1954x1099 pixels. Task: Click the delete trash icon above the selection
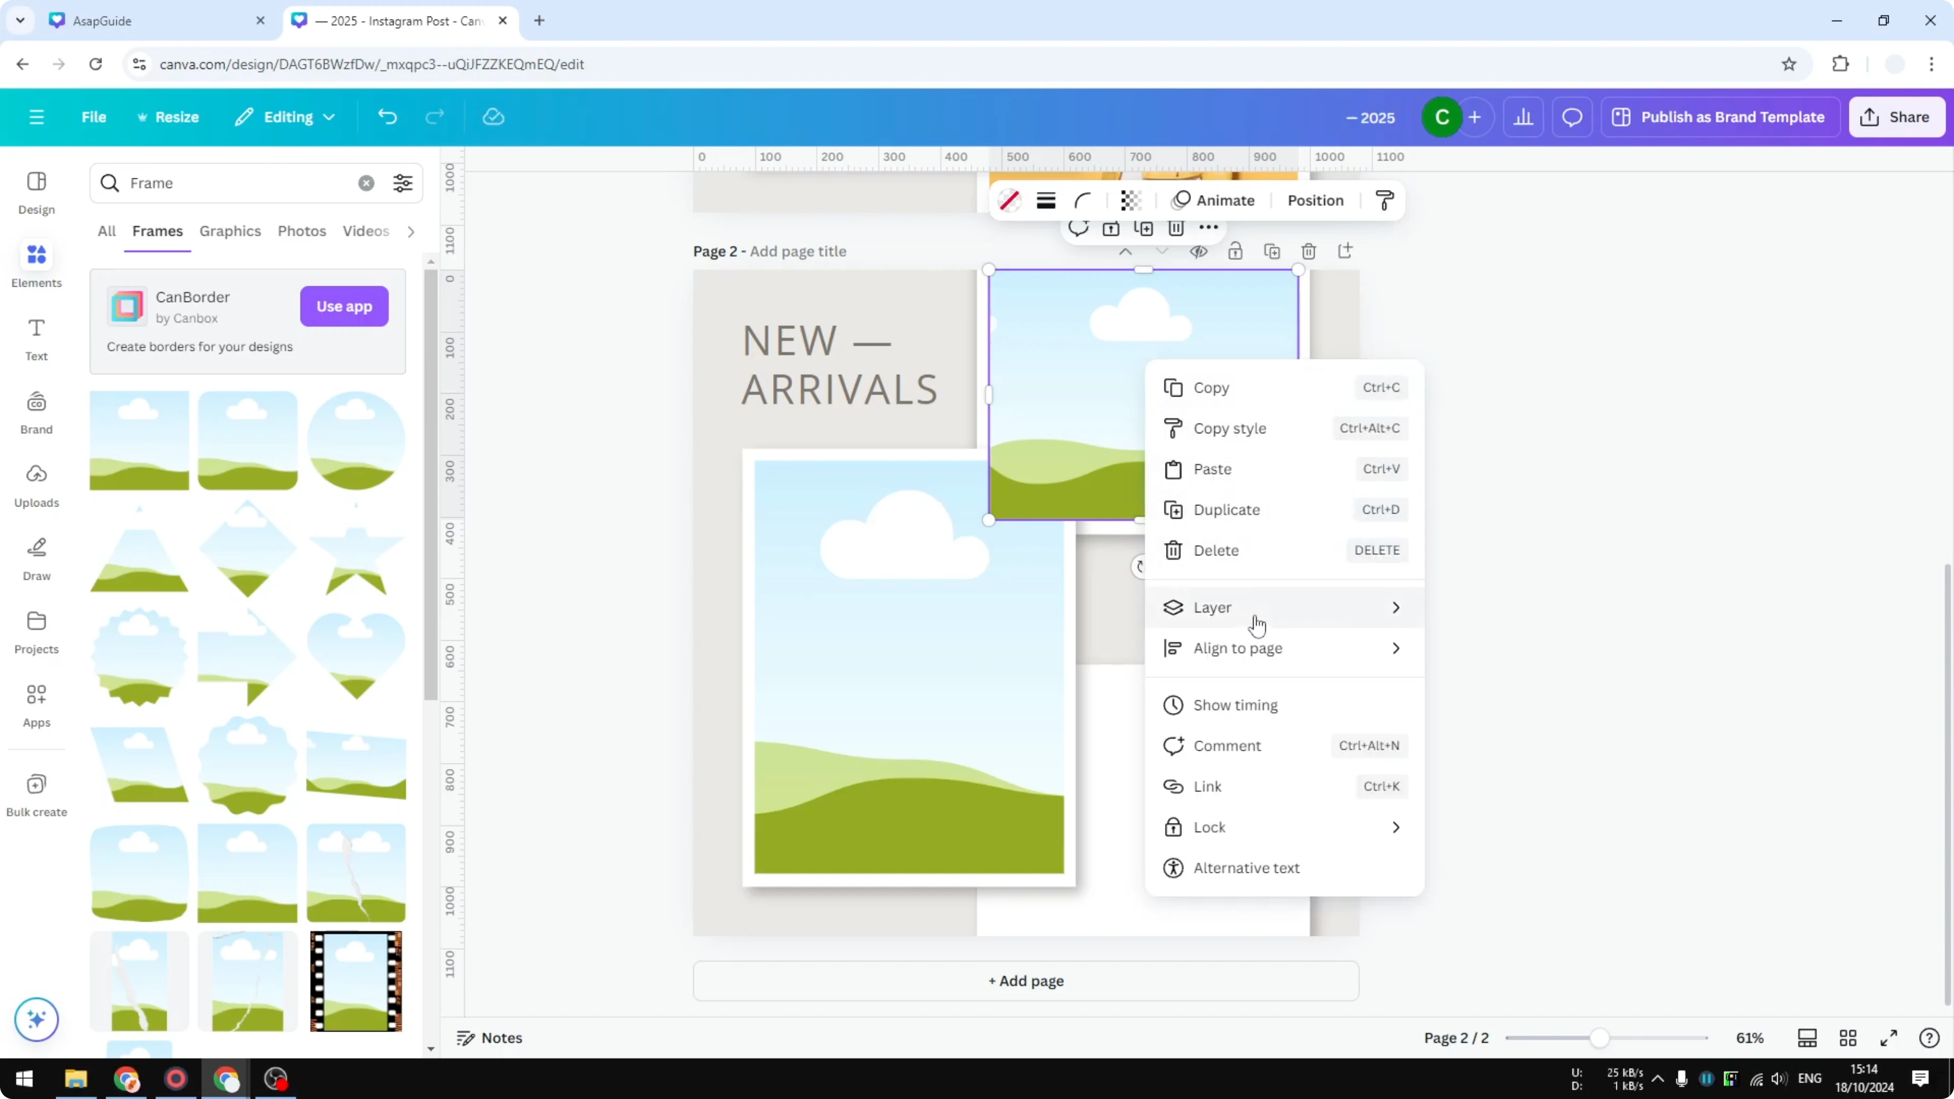tap(1309, 250)
